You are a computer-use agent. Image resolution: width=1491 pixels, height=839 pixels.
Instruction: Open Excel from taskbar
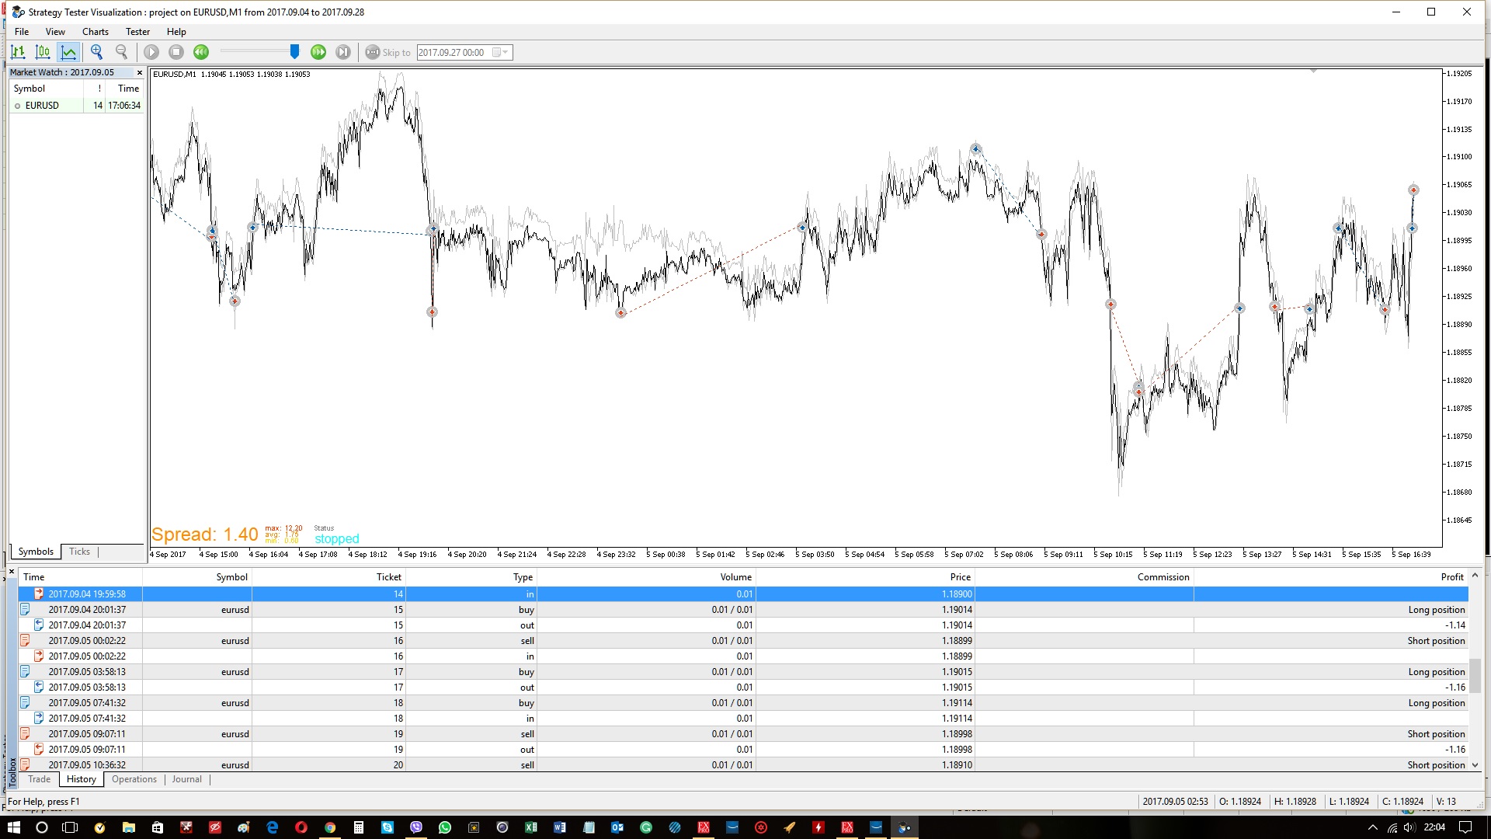pos(531,827)
